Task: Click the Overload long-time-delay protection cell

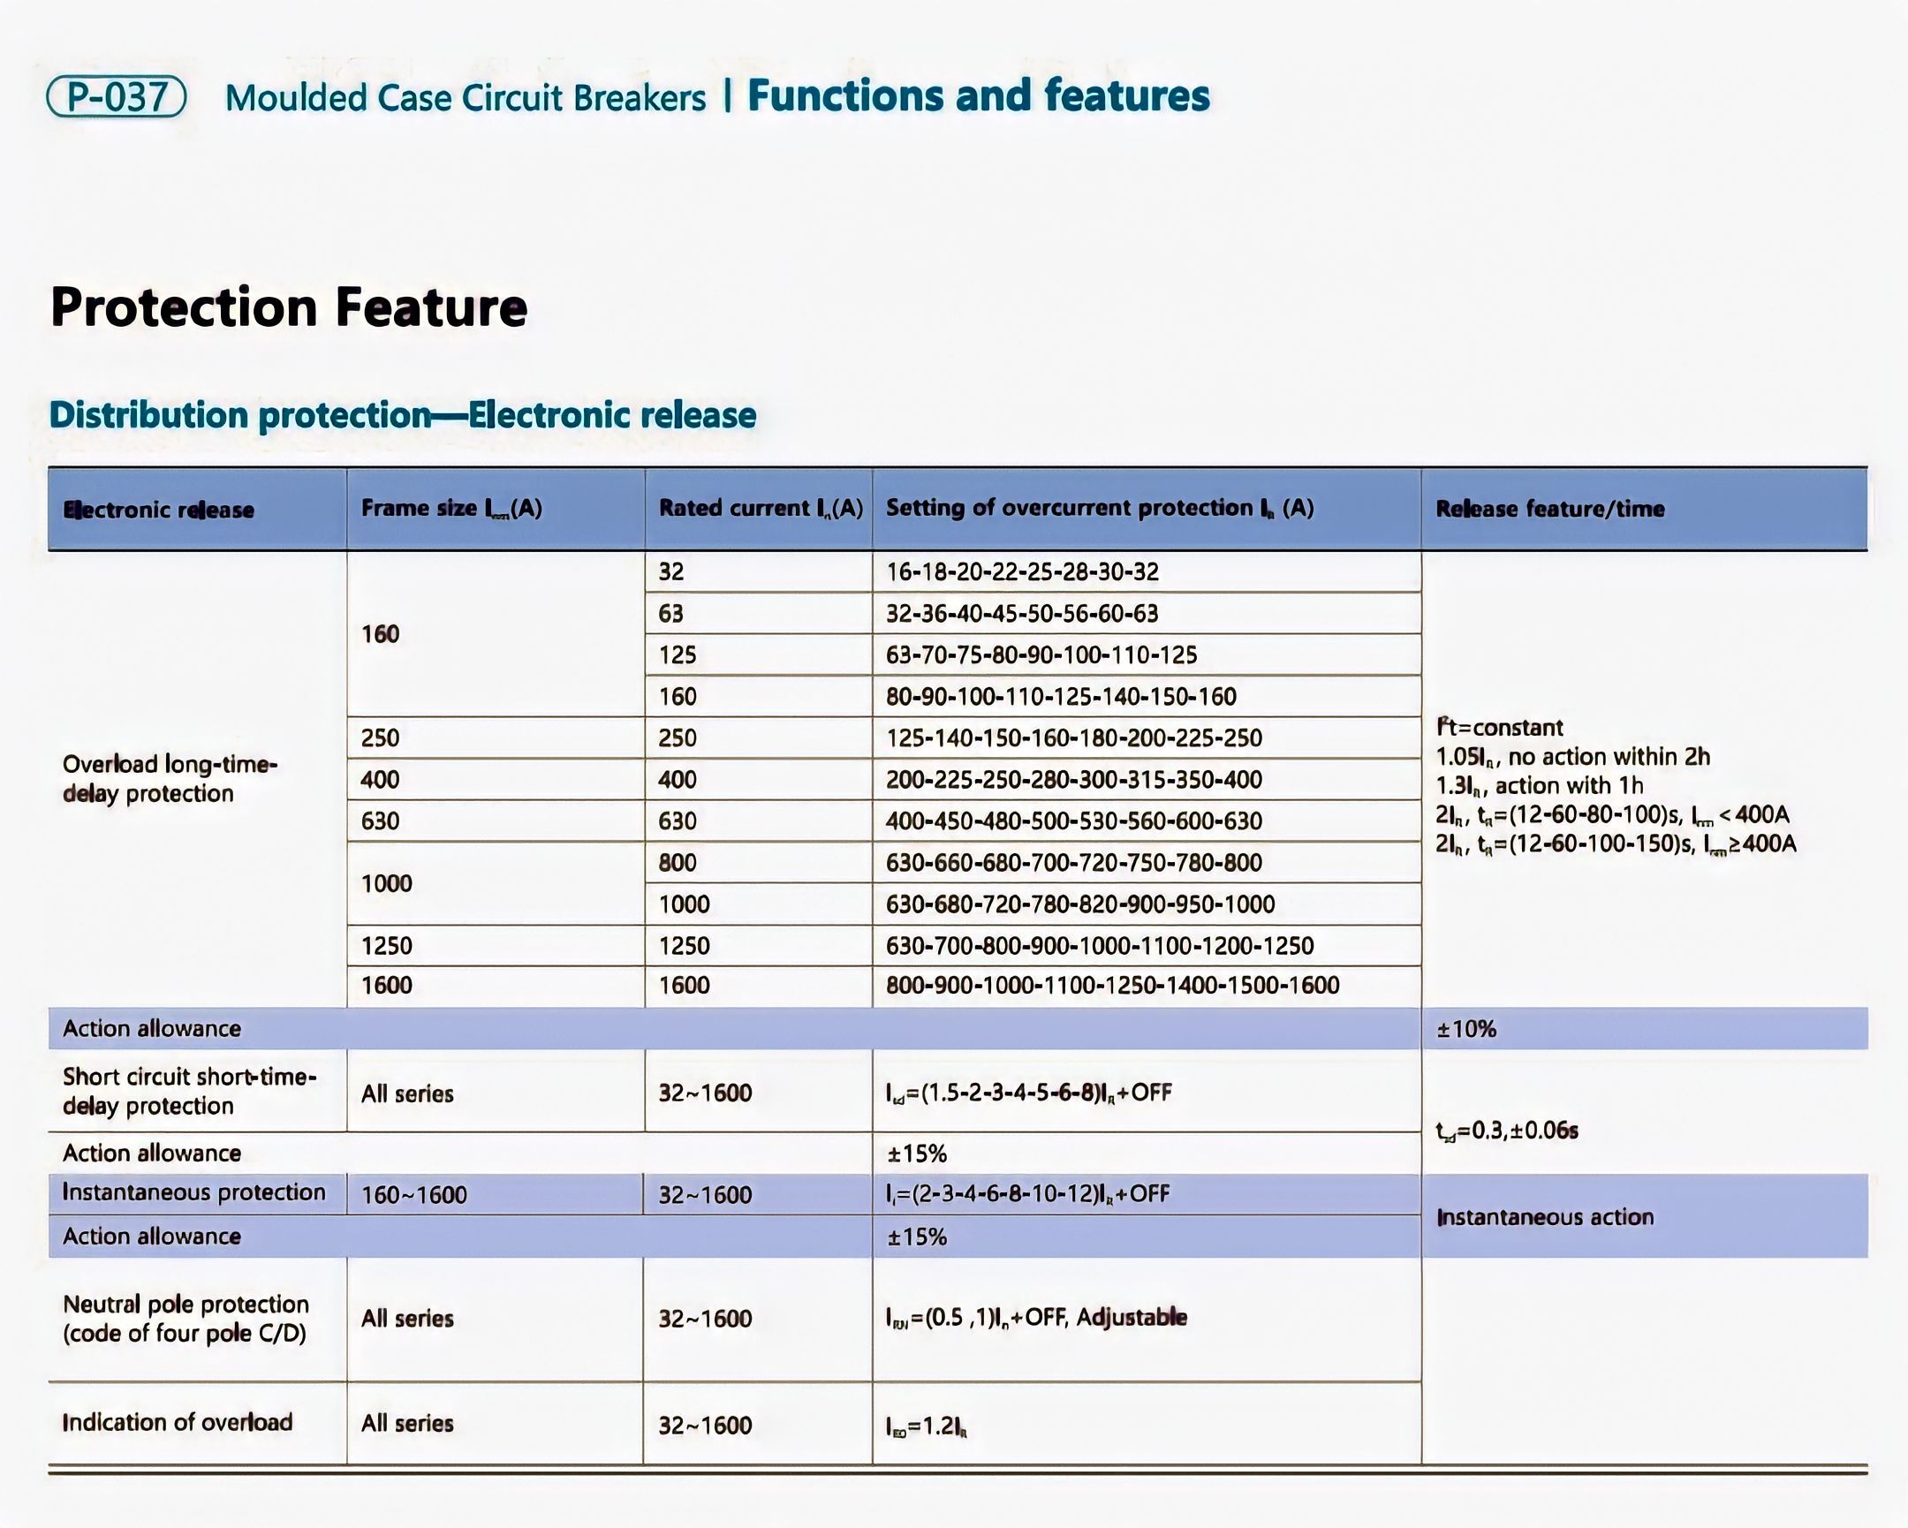Action: pyautogui.click(x=170, y=779)
